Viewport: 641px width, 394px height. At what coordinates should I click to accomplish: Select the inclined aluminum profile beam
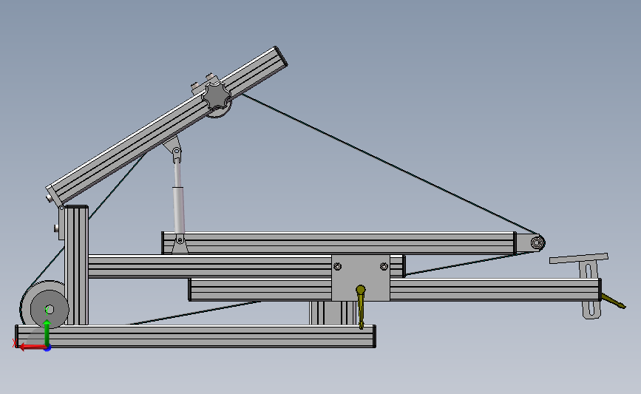(167, 126)
